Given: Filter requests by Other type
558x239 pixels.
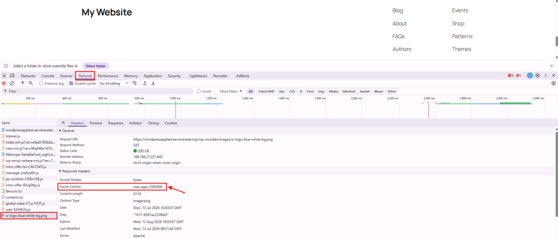Looking at the screenshot, I should point(392,91).
